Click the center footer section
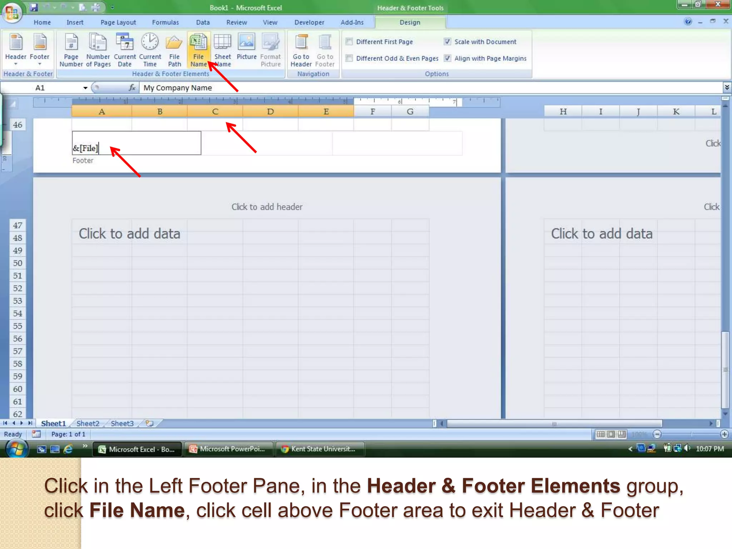Screen dimensions: 732x549 tap(267, 143)
